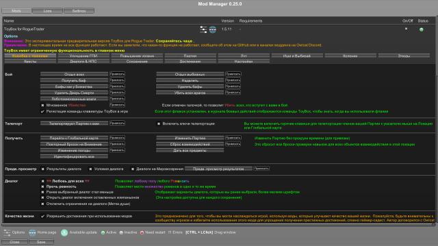Screen dimensions: 438x246
Task: Enable the teleportation keys checkbox
Action: tap(159, 124)
